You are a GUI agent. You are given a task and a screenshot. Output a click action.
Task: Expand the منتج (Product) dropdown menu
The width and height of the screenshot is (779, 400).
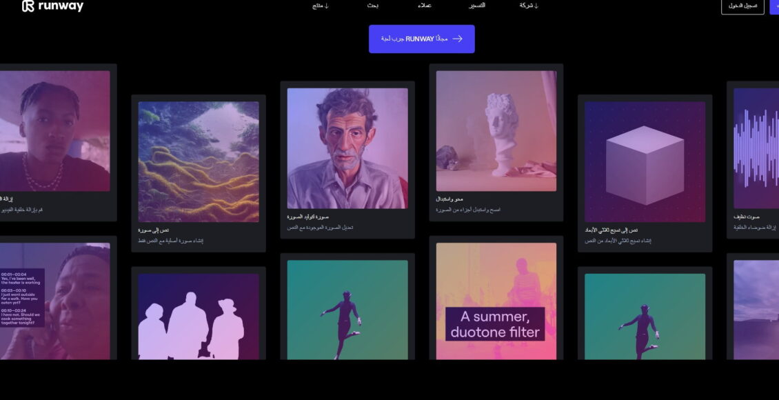pyautogui.click(x=321, y=6)
